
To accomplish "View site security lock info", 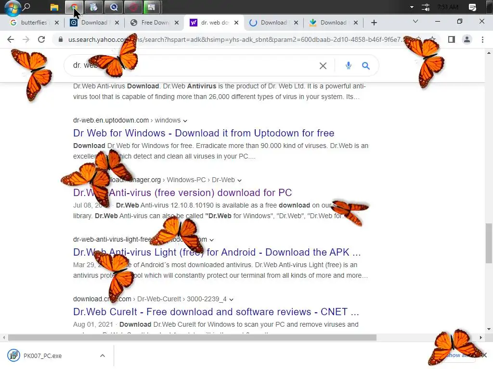I will point(61,39).
